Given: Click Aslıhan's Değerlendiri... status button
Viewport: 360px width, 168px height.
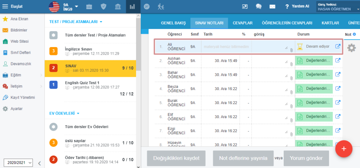Looking at the screenshot, I should pos(314,61).
